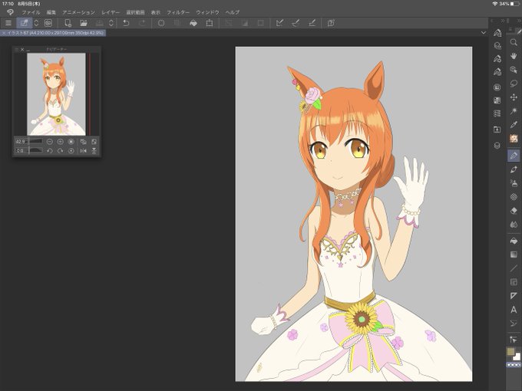Open the Clip Studio logo menu
Image resolution: width=522 pixels, height=391 pixels.
[10, 12]
